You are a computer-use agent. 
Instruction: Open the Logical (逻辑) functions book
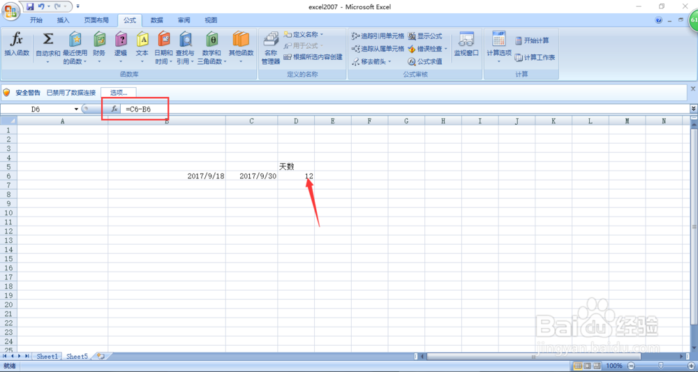point(121,49)
